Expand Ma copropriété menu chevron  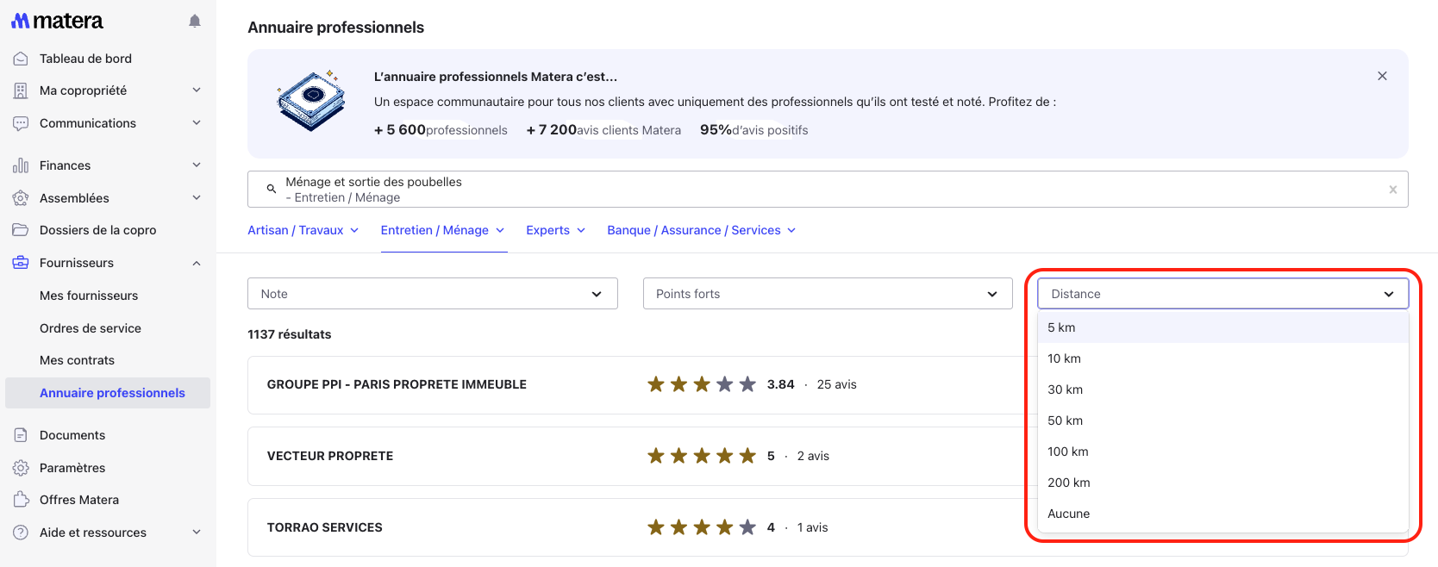click(x=197, y=90)
